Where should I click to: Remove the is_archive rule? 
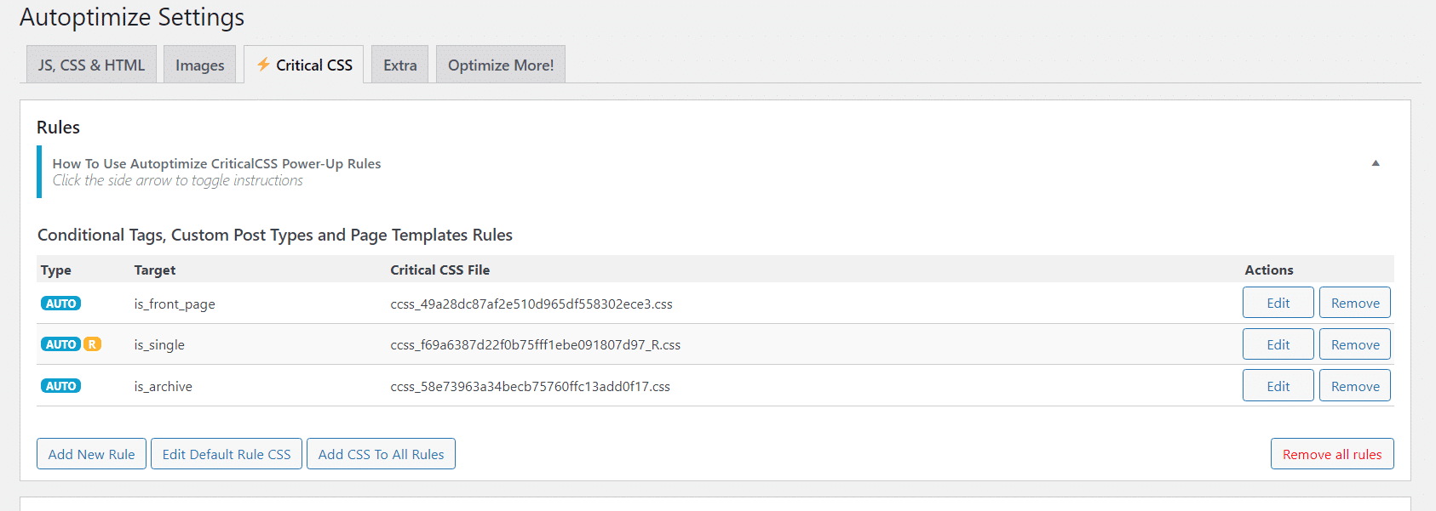click(x=1355, y=385)
